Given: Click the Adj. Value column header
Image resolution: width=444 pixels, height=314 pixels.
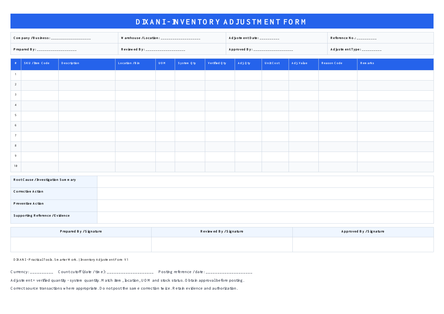Looking at the screenshot, I should click(x=304, y=64).
